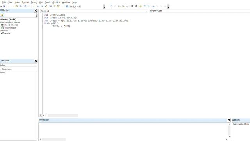Toggle Design Mode icon
250x141 pixels.
click(x=46, y=6)
